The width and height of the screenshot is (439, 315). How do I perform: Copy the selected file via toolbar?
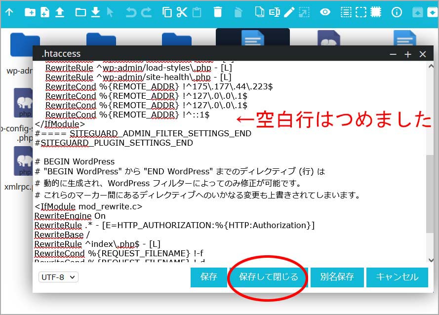tap(167, 12)
